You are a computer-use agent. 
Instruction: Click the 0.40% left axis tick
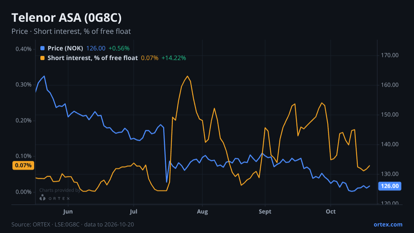[x=23, y=49]
